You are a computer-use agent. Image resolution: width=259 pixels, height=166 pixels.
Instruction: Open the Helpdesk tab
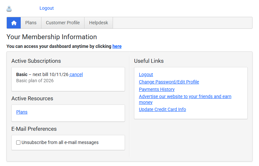click(99, 23)
